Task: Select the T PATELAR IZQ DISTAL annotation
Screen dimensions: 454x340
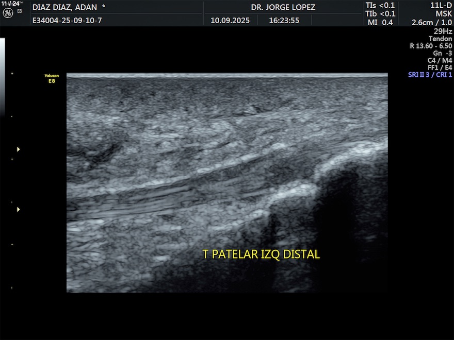Action: [x=261, y=254]
